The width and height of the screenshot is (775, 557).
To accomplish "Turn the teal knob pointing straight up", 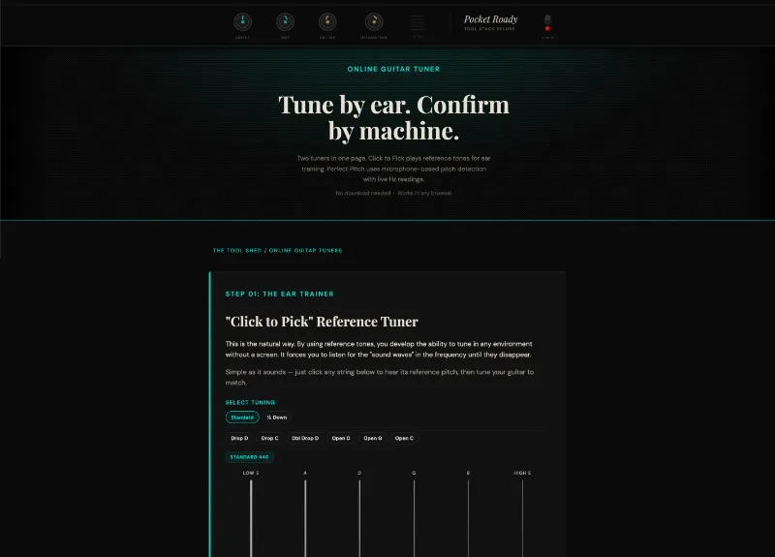I will tap(243, 21).
